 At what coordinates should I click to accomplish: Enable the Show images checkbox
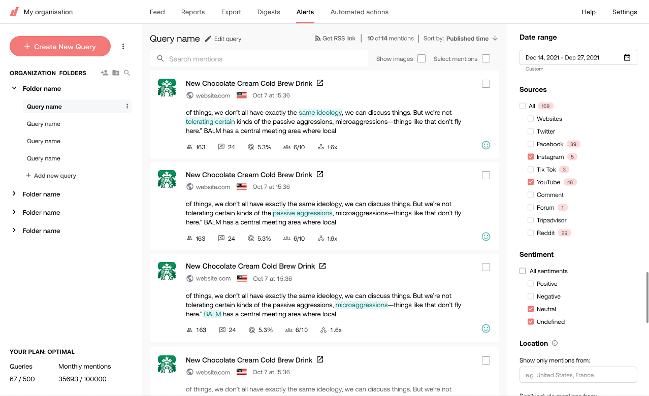pyautogui.click(x=421, y=58)
